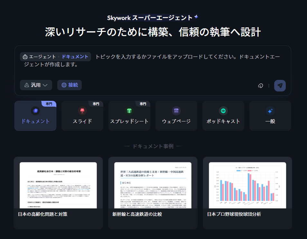Click the 専門 badge on ドキュメント card
This screenshot has width=307, height=239.
coord(49,104)
